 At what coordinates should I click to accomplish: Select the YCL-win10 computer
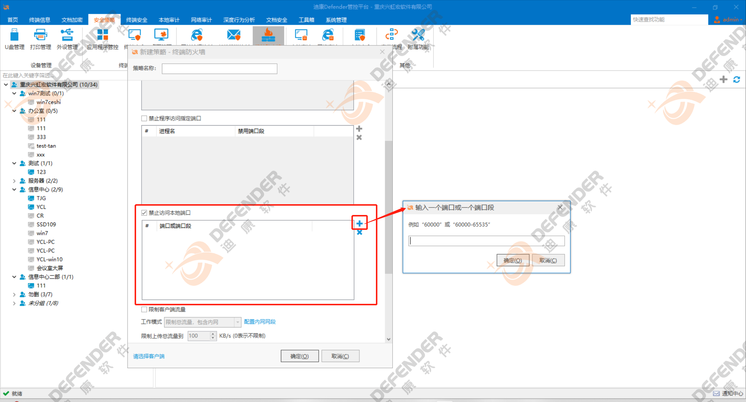pos(49,259)
